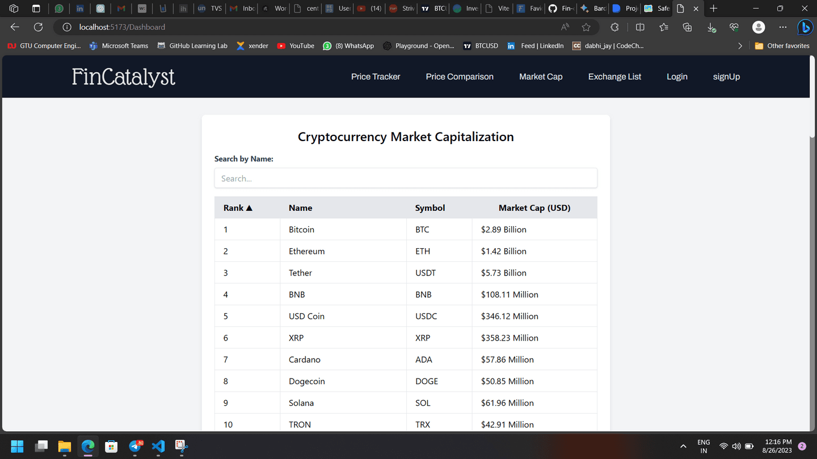817x459 pixels.
Task: Open Telegram from the taskbar
Action: (135, 447)
